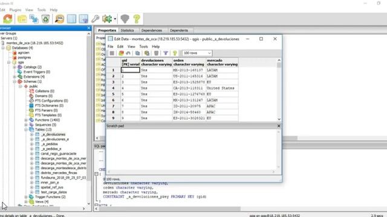Click the View filtered data icon
Viewport: 387px width, 217px height.
pos(83,19)
